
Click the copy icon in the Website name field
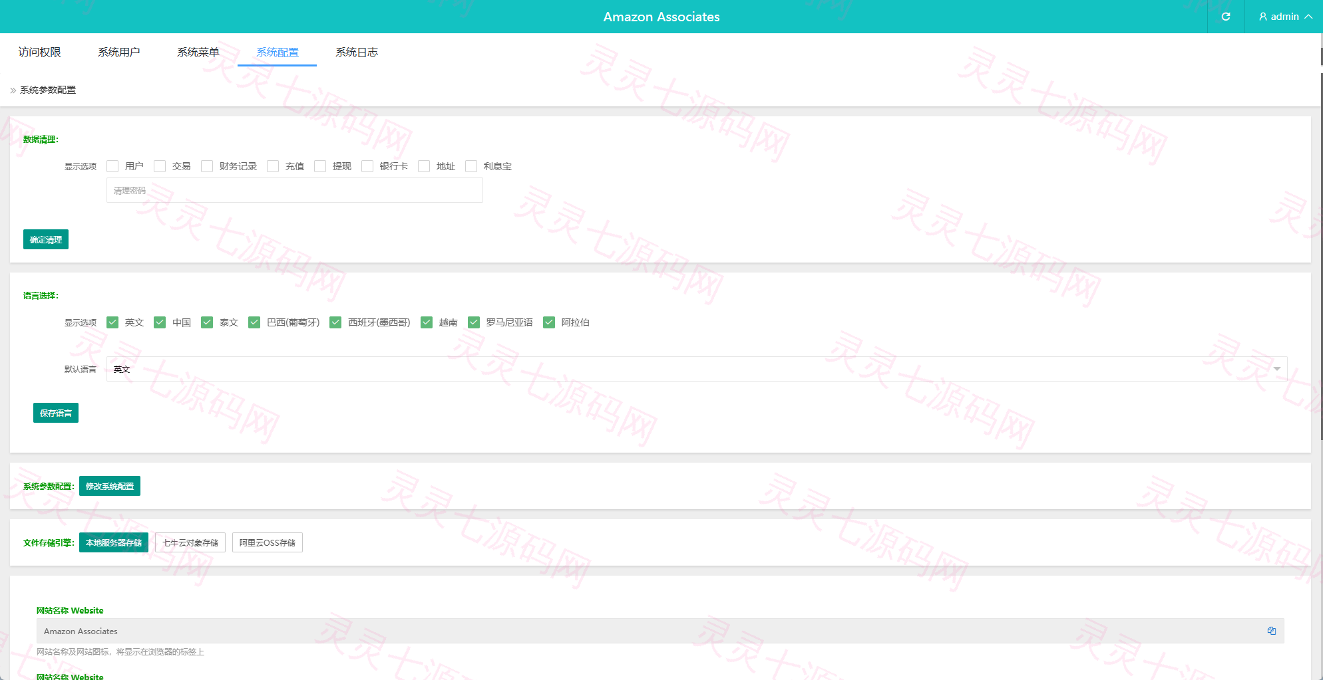coord(1272,631)
